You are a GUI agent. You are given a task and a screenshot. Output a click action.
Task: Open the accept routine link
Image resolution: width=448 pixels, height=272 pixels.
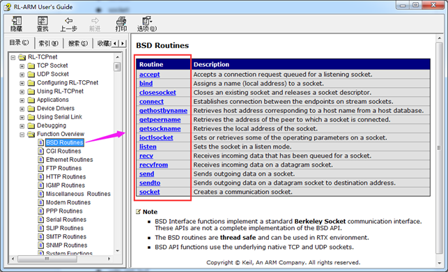point(149,75)
